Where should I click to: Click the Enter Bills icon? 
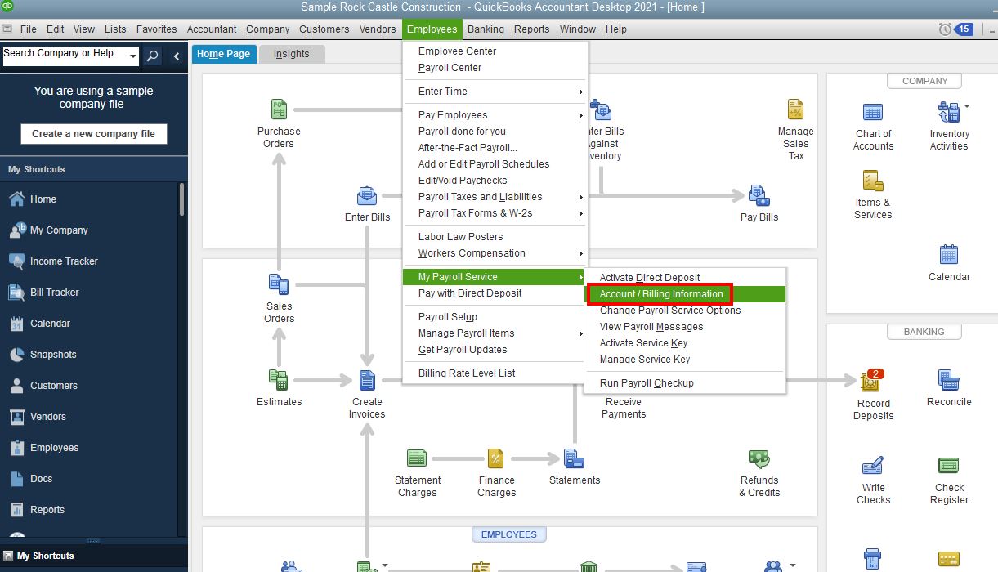(367, 196)
